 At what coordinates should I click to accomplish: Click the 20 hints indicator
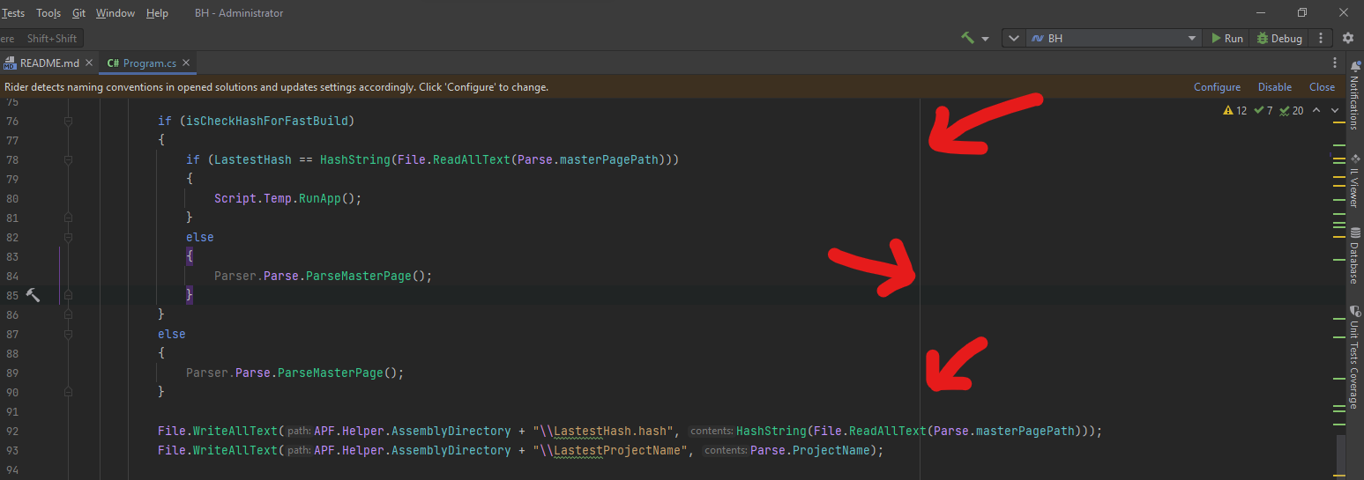1292,111
